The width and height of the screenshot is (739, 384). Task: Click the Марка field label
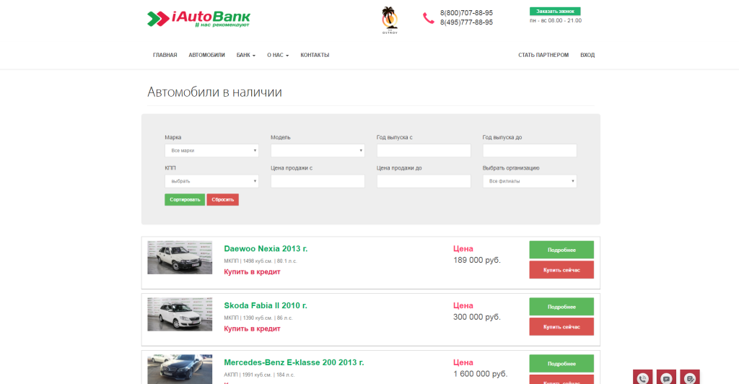[x=173, y=138]
